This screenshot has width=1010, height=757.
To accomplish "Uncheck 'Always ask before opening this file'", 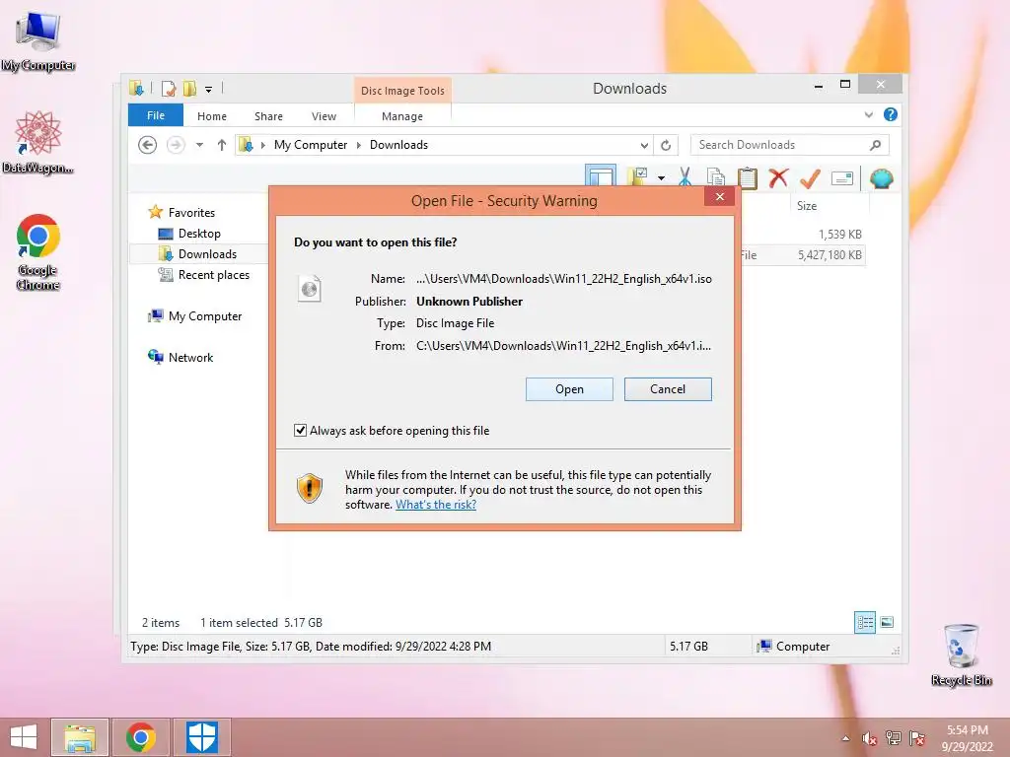I will pos(300,430).
